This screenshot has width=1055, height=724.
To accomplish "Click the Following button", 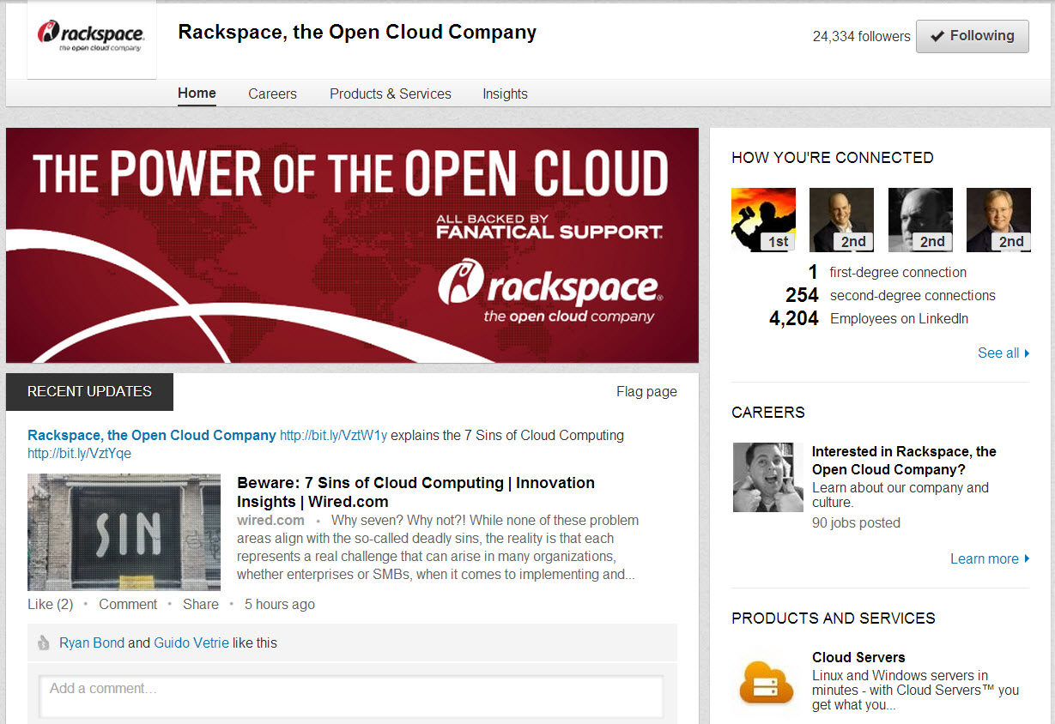I will (x=973, y=36).
